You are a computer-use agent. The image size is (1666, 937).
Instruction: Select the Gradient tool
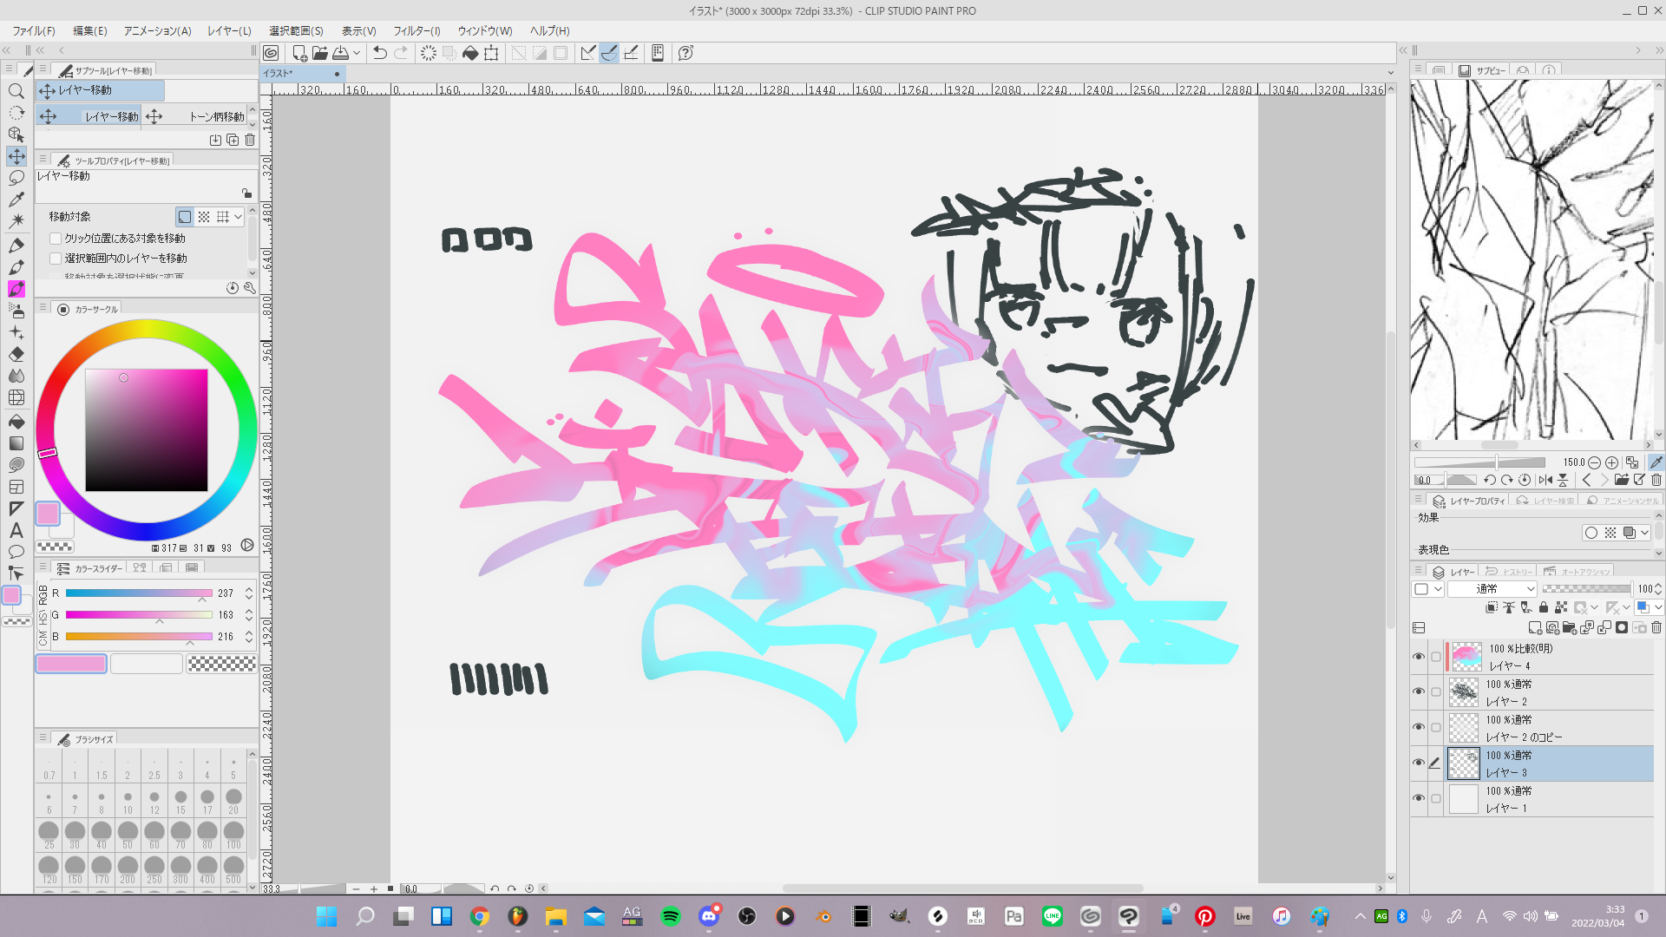point(16,443)
